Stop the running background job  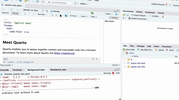pyautogui.click(x=113, y=73)
